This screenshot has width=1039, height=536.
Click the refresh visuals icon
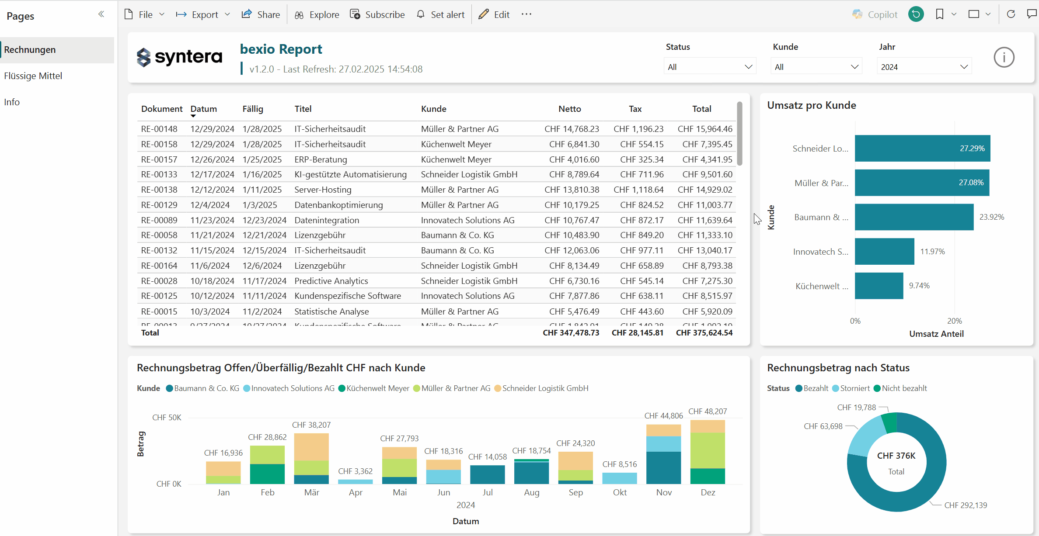point(1011,14)
